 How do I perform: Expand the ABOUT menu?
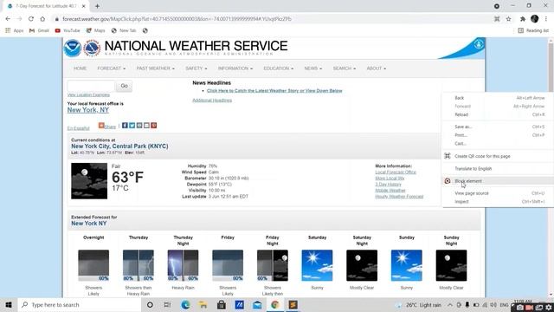(377, 68)
